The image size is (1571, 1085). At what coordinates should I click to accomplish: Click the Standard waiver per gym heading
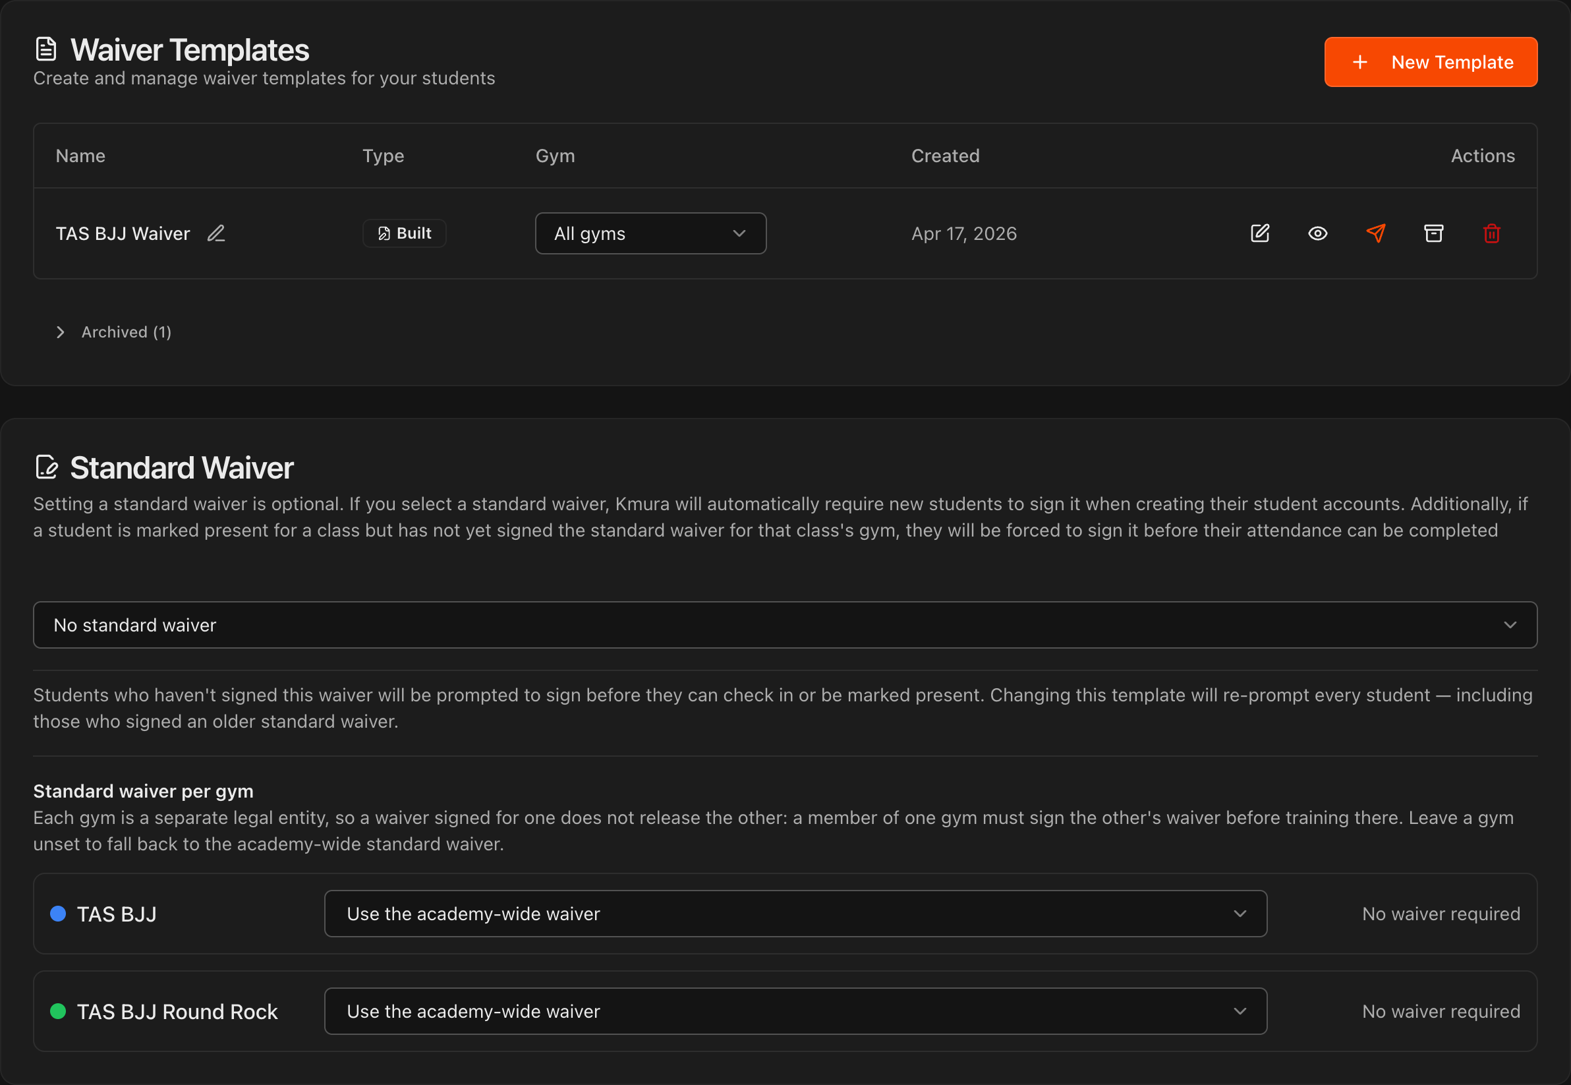(x=144, y=790)
